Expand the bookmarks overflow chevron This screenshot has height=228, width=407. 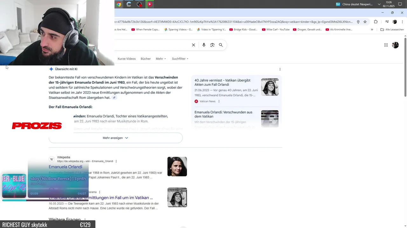[x=372, y=29]
